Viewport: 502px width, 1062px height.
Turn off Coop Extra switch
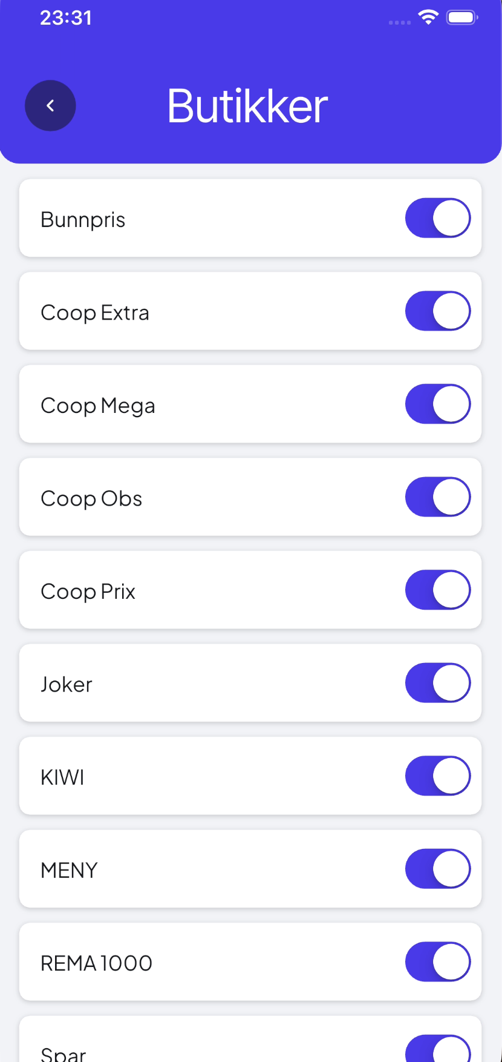[x=438, y=311]
